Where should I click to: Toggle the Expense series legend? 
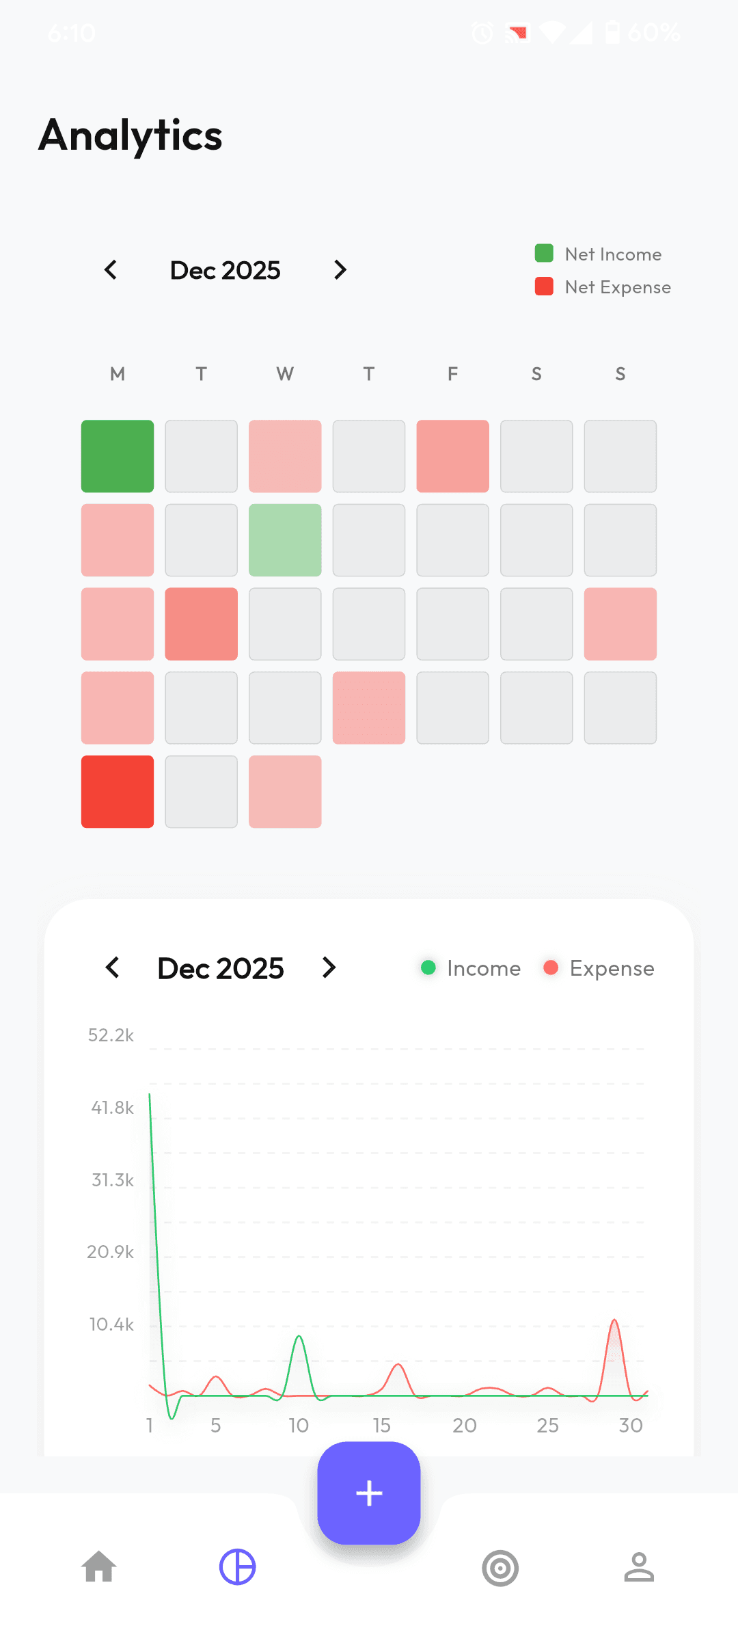point(599,968)
